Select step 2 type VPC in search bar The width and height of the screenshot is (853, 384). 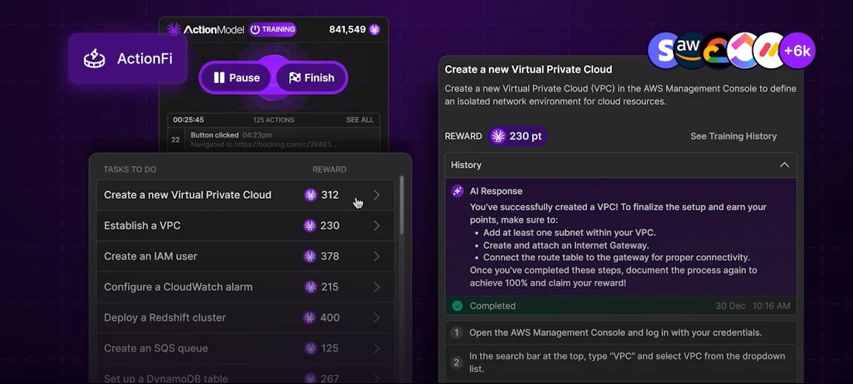tap(620, 362)
